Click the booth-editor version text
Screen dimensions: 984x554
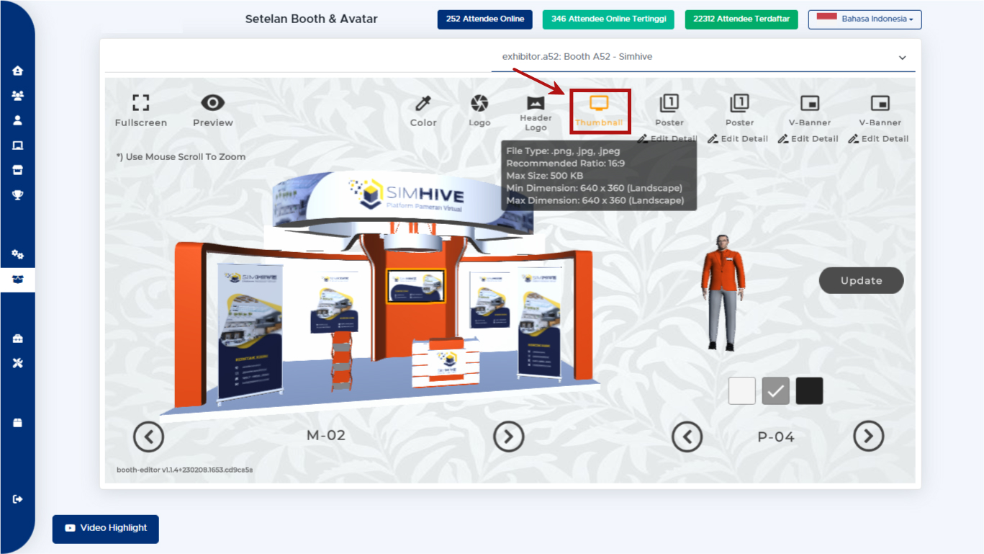pyautogui.click(x=185, y=470)
